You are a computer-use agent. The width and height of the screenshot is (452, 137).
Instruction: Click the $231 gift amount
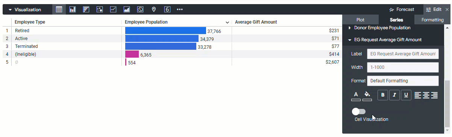click(334, 31)
